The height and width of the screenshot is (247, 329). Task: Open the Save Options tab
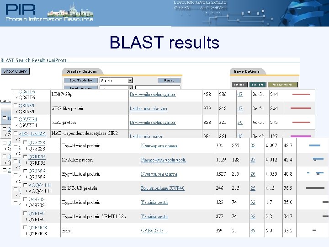click(247, 71)
